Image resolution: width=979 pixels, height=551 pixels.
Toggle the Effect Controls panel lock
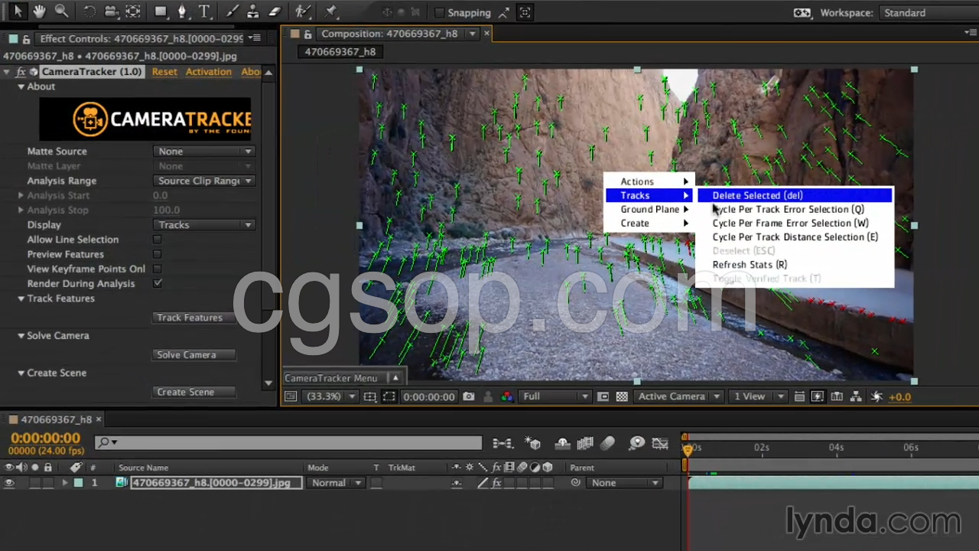pos(26,39)
